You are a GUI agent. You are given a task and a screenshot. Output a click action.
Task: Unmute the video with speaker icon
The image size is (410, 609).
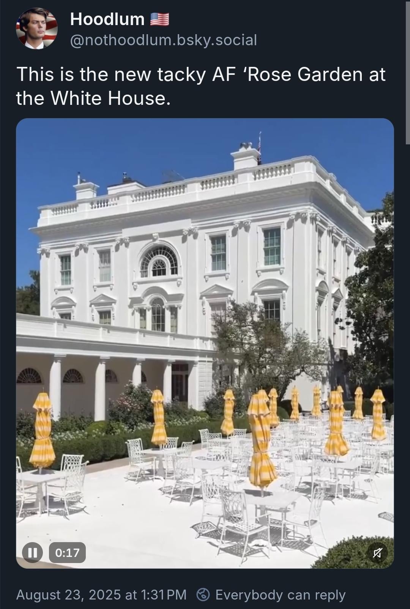(377, 552)
